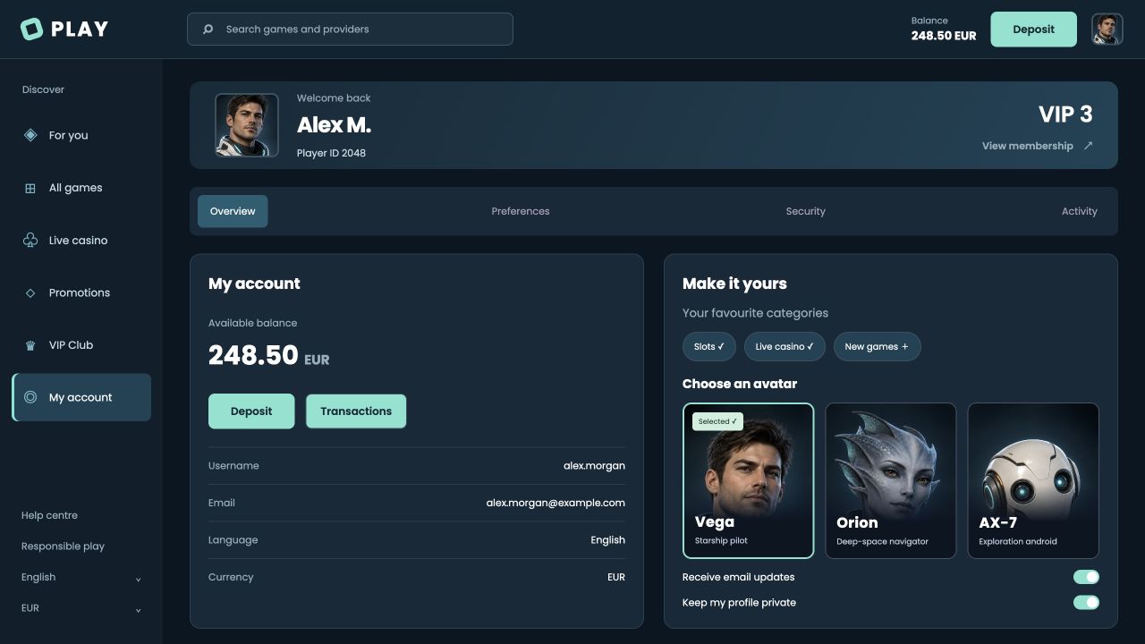Screen dimensions: 1145x644
Task: Click the VIP Club crown icon
Action: pyautogui.click(x=30, y=345)
